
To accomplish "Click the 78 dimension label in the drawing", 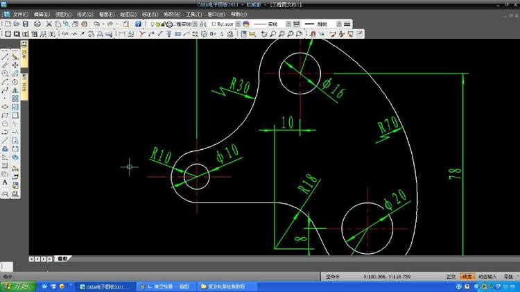I will tap(455, 174).
